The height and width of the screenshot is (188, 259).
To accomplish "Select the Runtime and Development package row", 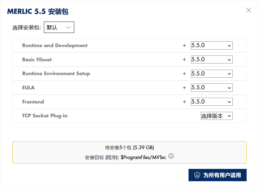I will coord(55,46).
